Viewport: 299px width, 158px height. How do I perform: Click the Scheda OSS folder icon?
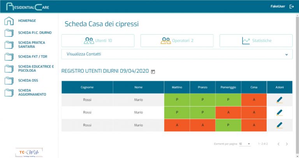(9, 81)
